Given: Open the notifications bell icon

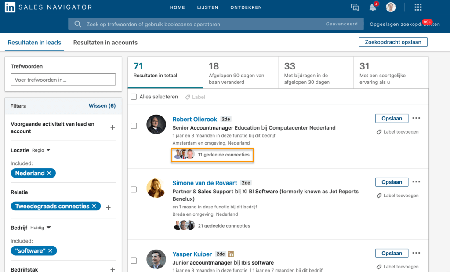Looking at the screenshot, I should pyautogui.click(x=373, y=7).
